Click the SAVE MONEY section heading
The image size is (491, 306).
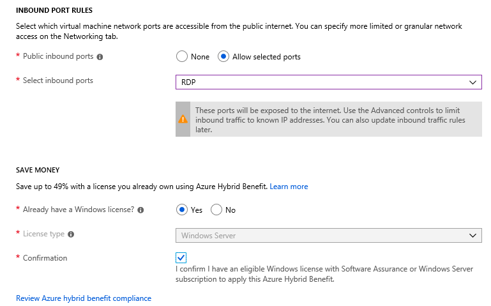pyautogui.click(x=38, y=170)
